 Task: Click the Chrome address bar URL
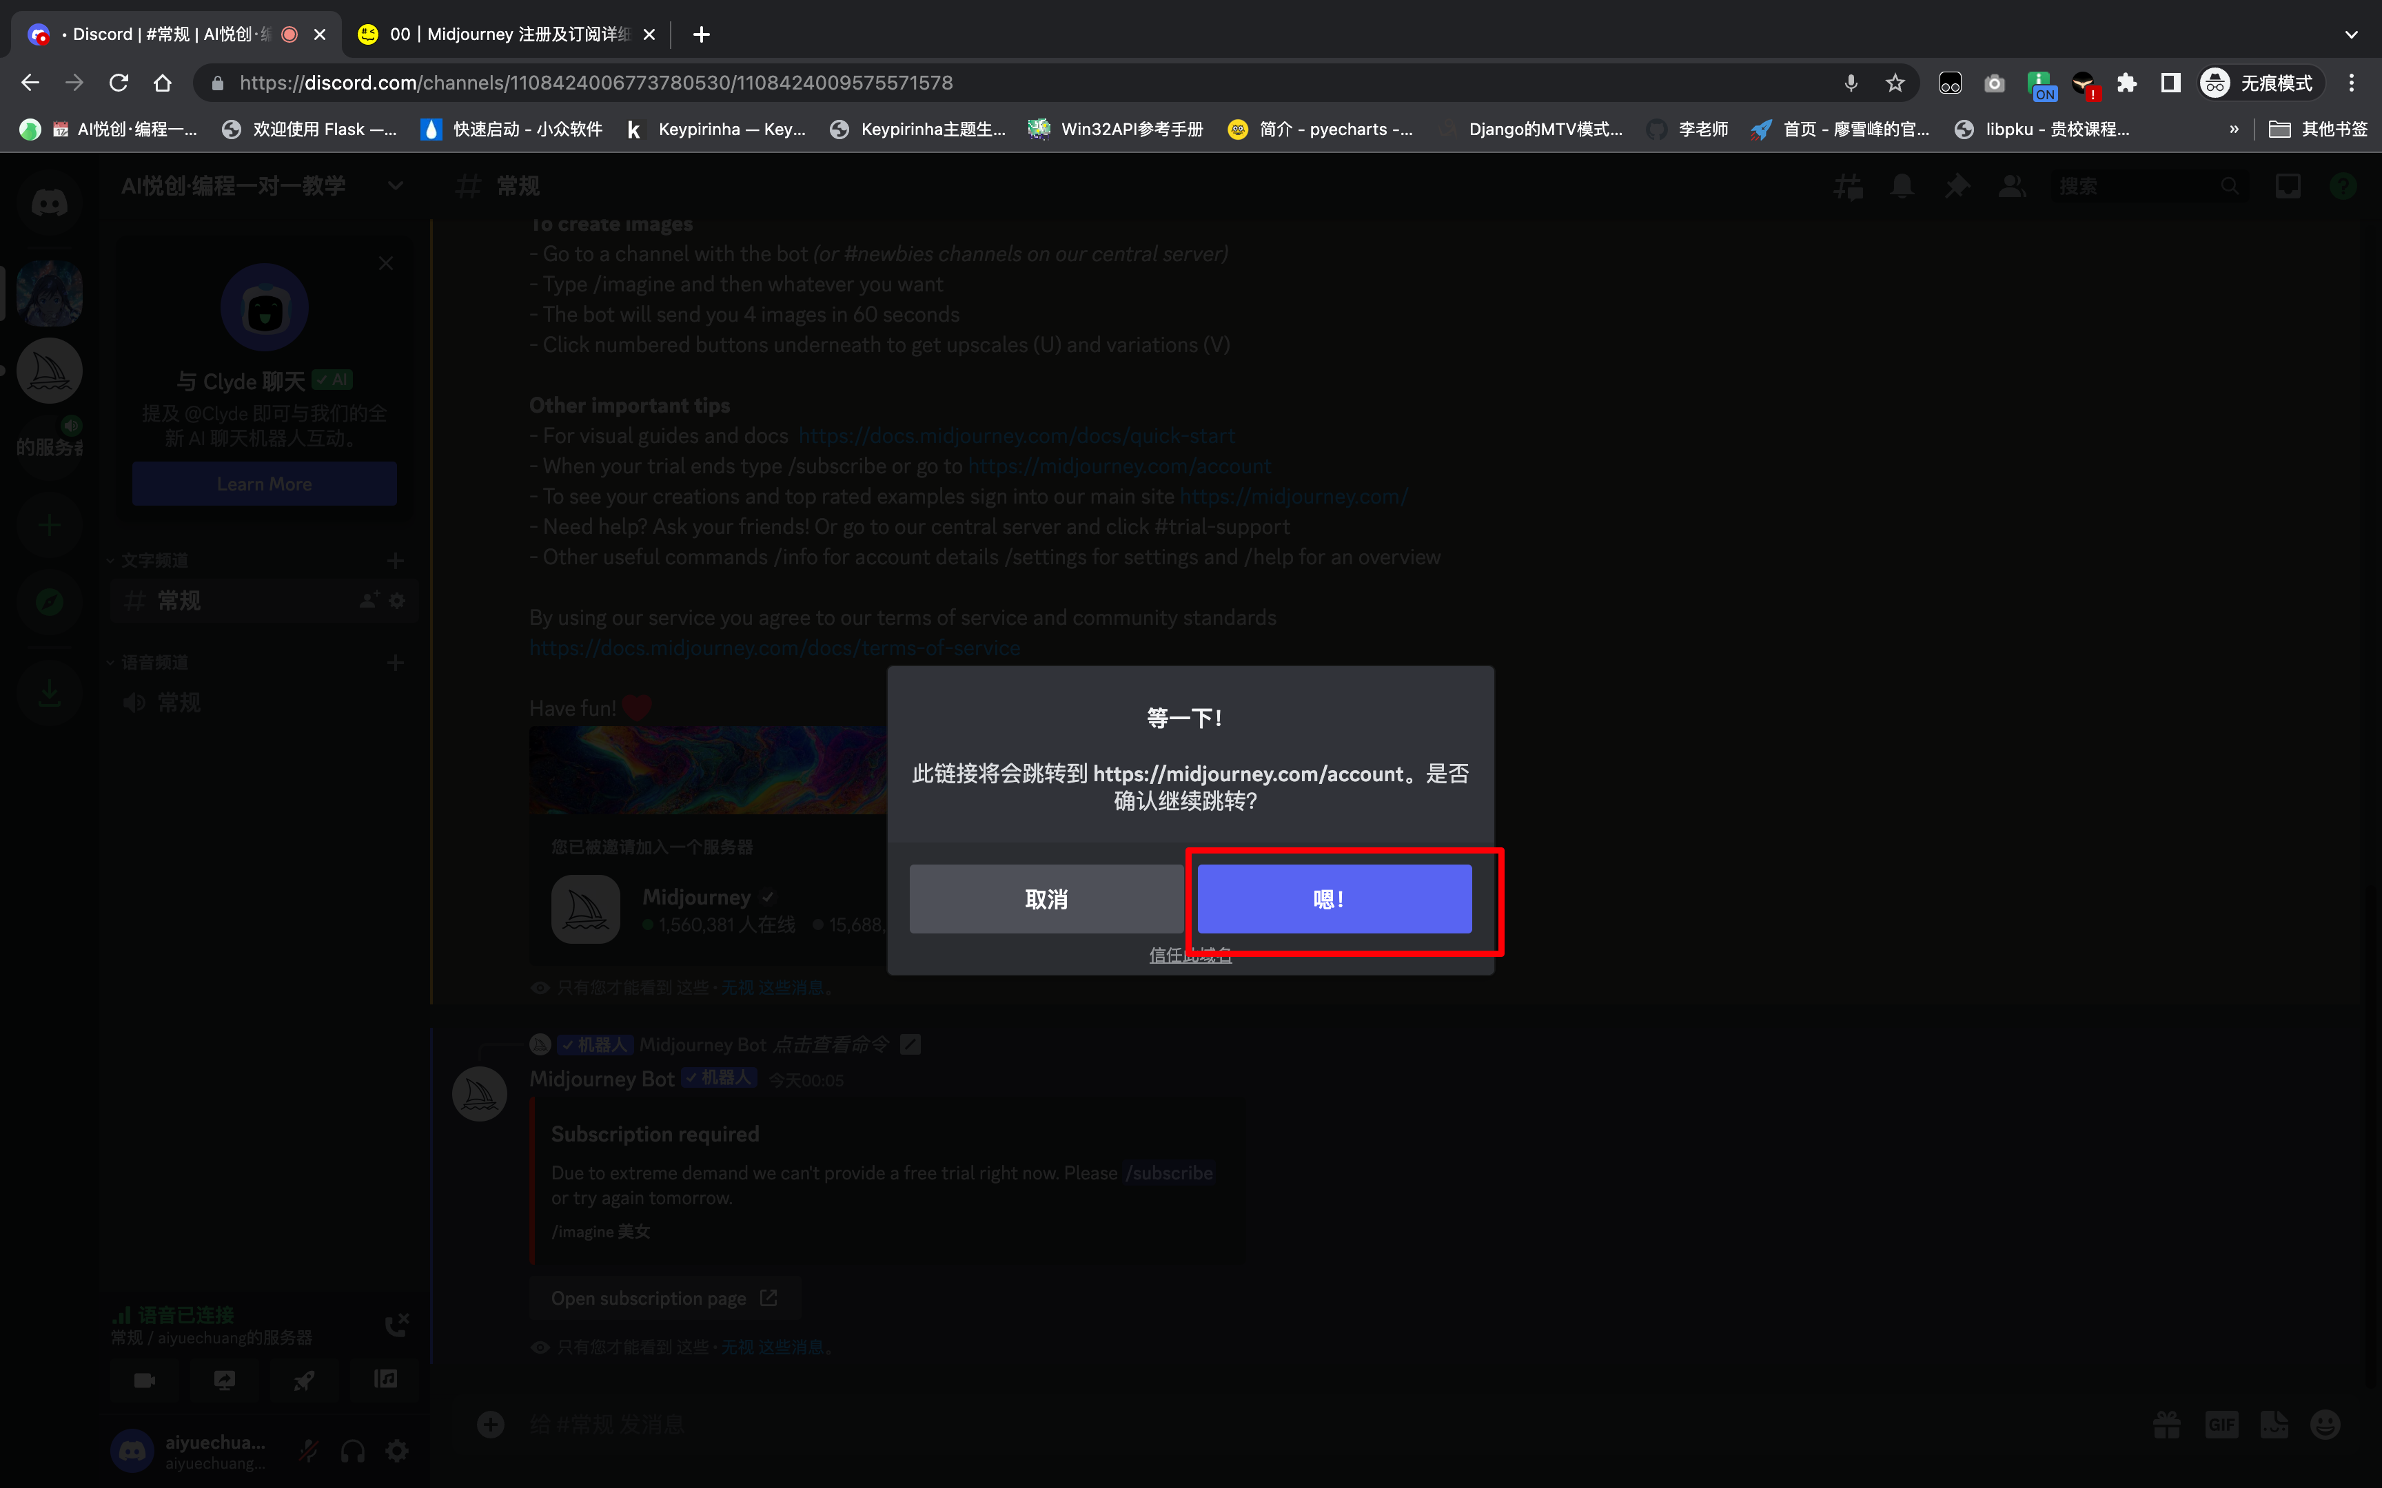596,83
